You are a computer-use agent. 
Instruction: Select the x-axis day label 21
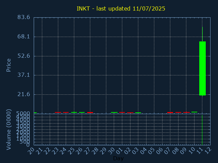39,151
